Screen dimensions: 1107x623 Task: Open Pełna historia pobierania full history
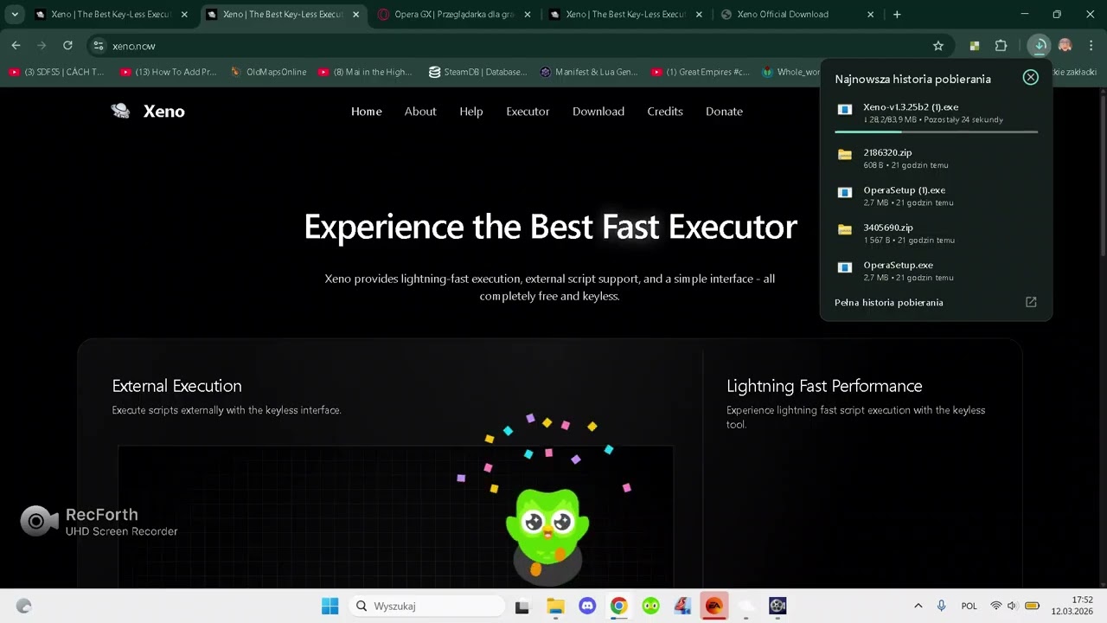point(936,303)
